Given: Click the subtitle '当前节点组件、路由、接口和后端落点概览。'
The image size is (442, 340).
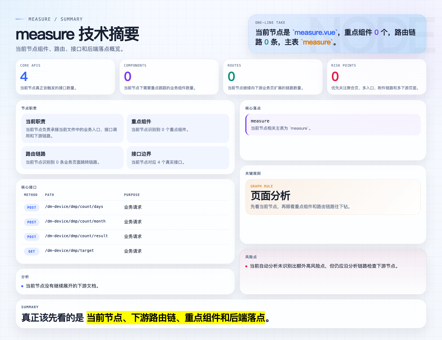Looking at the screenshot, I should click(71, 49).
